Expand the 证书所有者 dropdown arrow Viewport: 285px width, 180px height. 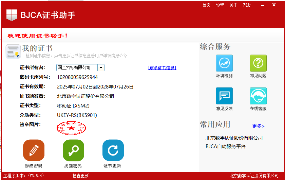(101, 68)
